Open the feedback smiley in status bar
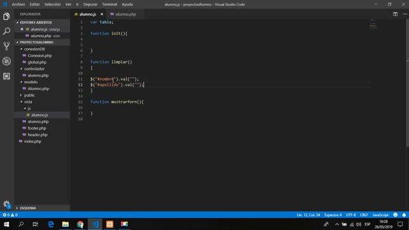Screen dimensions: 409x230 (x=396, y=215)
